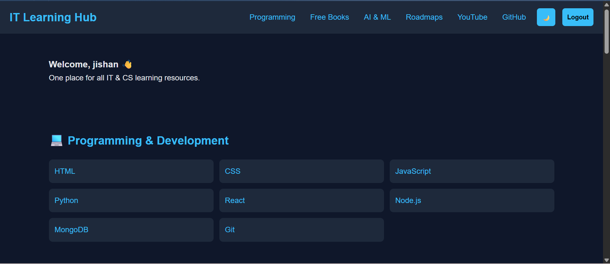
Task: Click the scrollbar up arrow
Action: click(607, 4)
